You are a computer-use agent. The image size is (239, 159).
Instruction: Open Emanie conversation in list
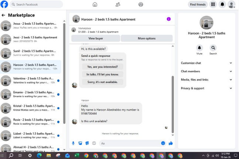pyautogui.click(x=31, y=94)
